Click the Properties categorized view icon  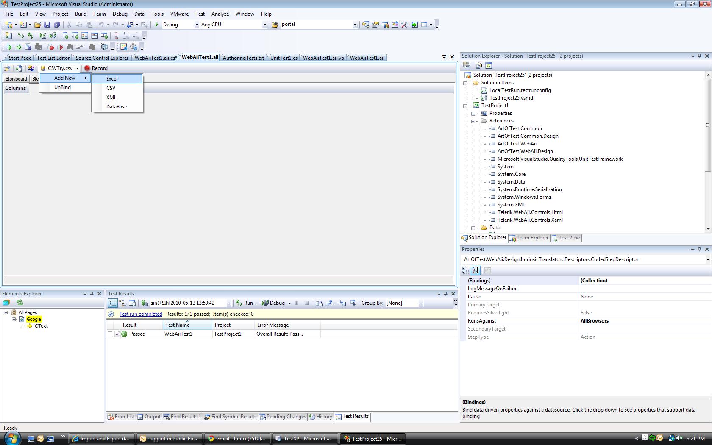pos(466,270)
